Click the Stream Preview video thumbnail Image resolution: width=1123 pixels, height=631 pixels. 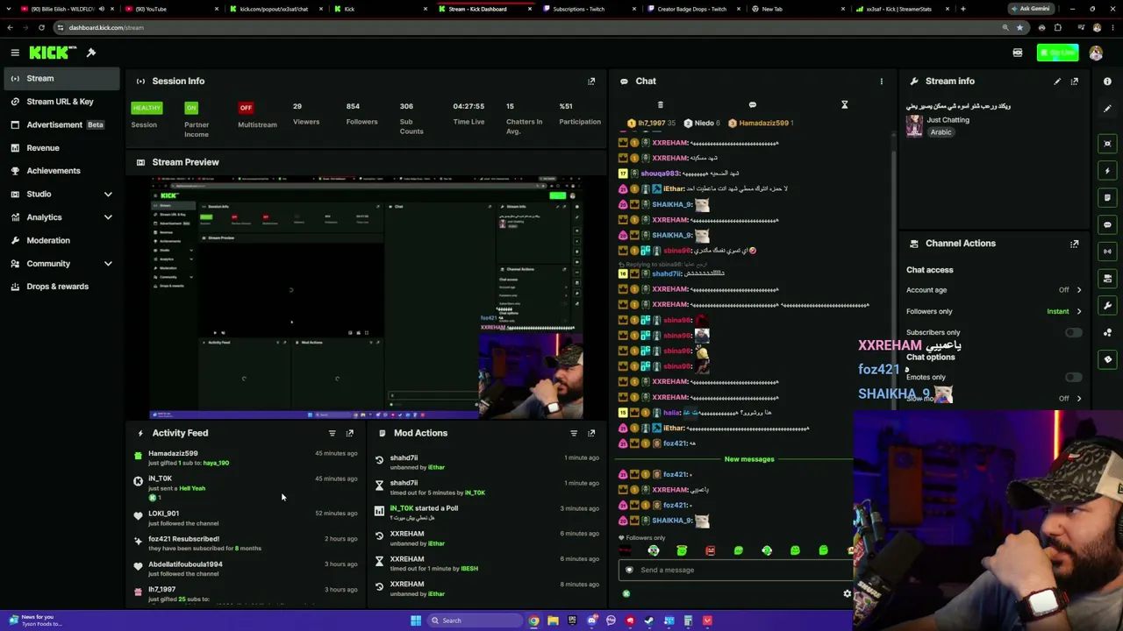point(366,298)
